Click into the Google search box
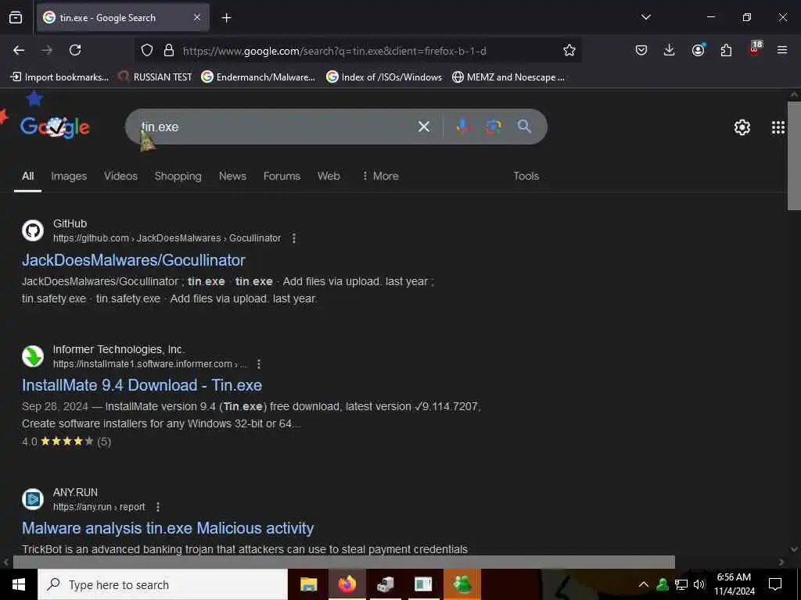 tap(276, 127)
